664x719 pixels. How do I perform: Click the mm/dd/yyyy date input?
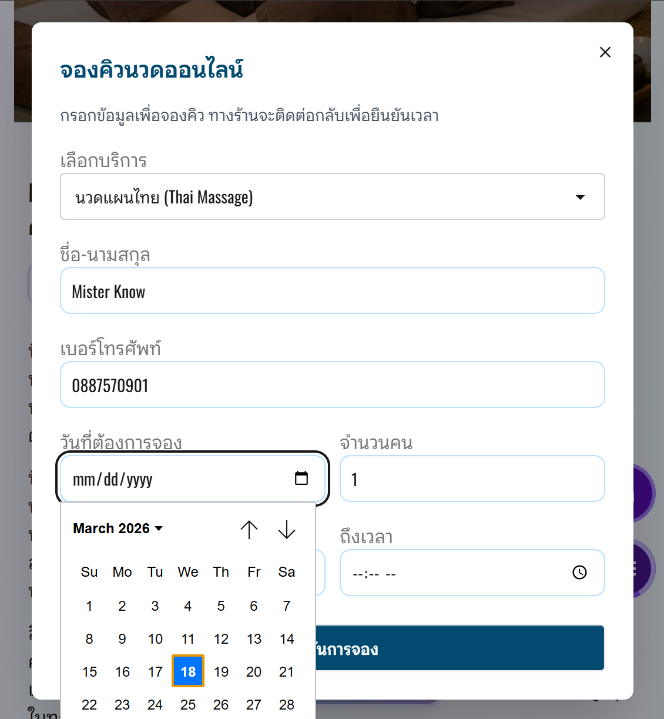[x=176, y=479]
